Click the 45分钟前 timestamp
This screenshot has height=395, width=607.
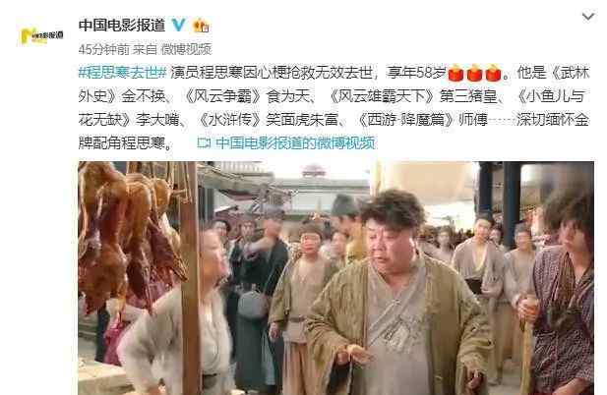103,49
